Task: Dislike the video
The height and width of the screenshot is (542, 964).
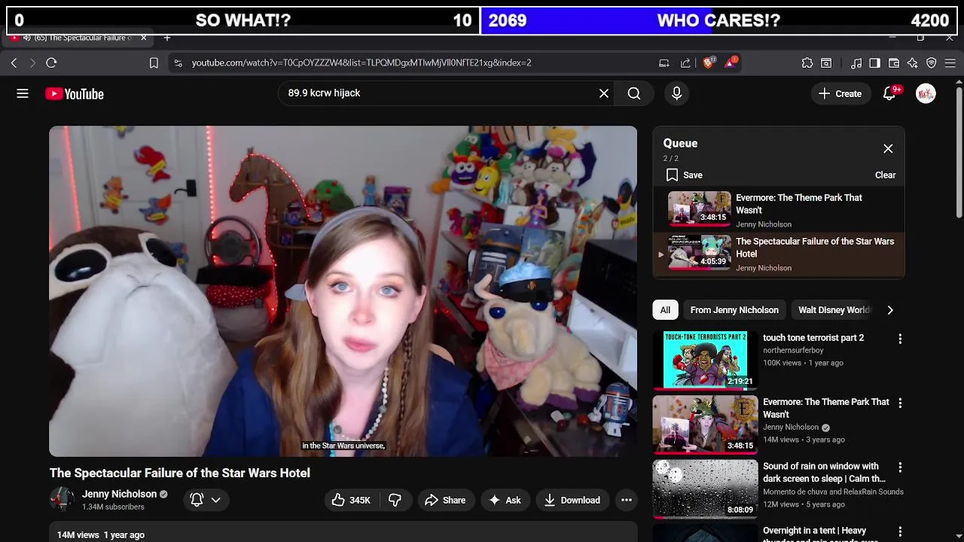Action: (395, 501)
